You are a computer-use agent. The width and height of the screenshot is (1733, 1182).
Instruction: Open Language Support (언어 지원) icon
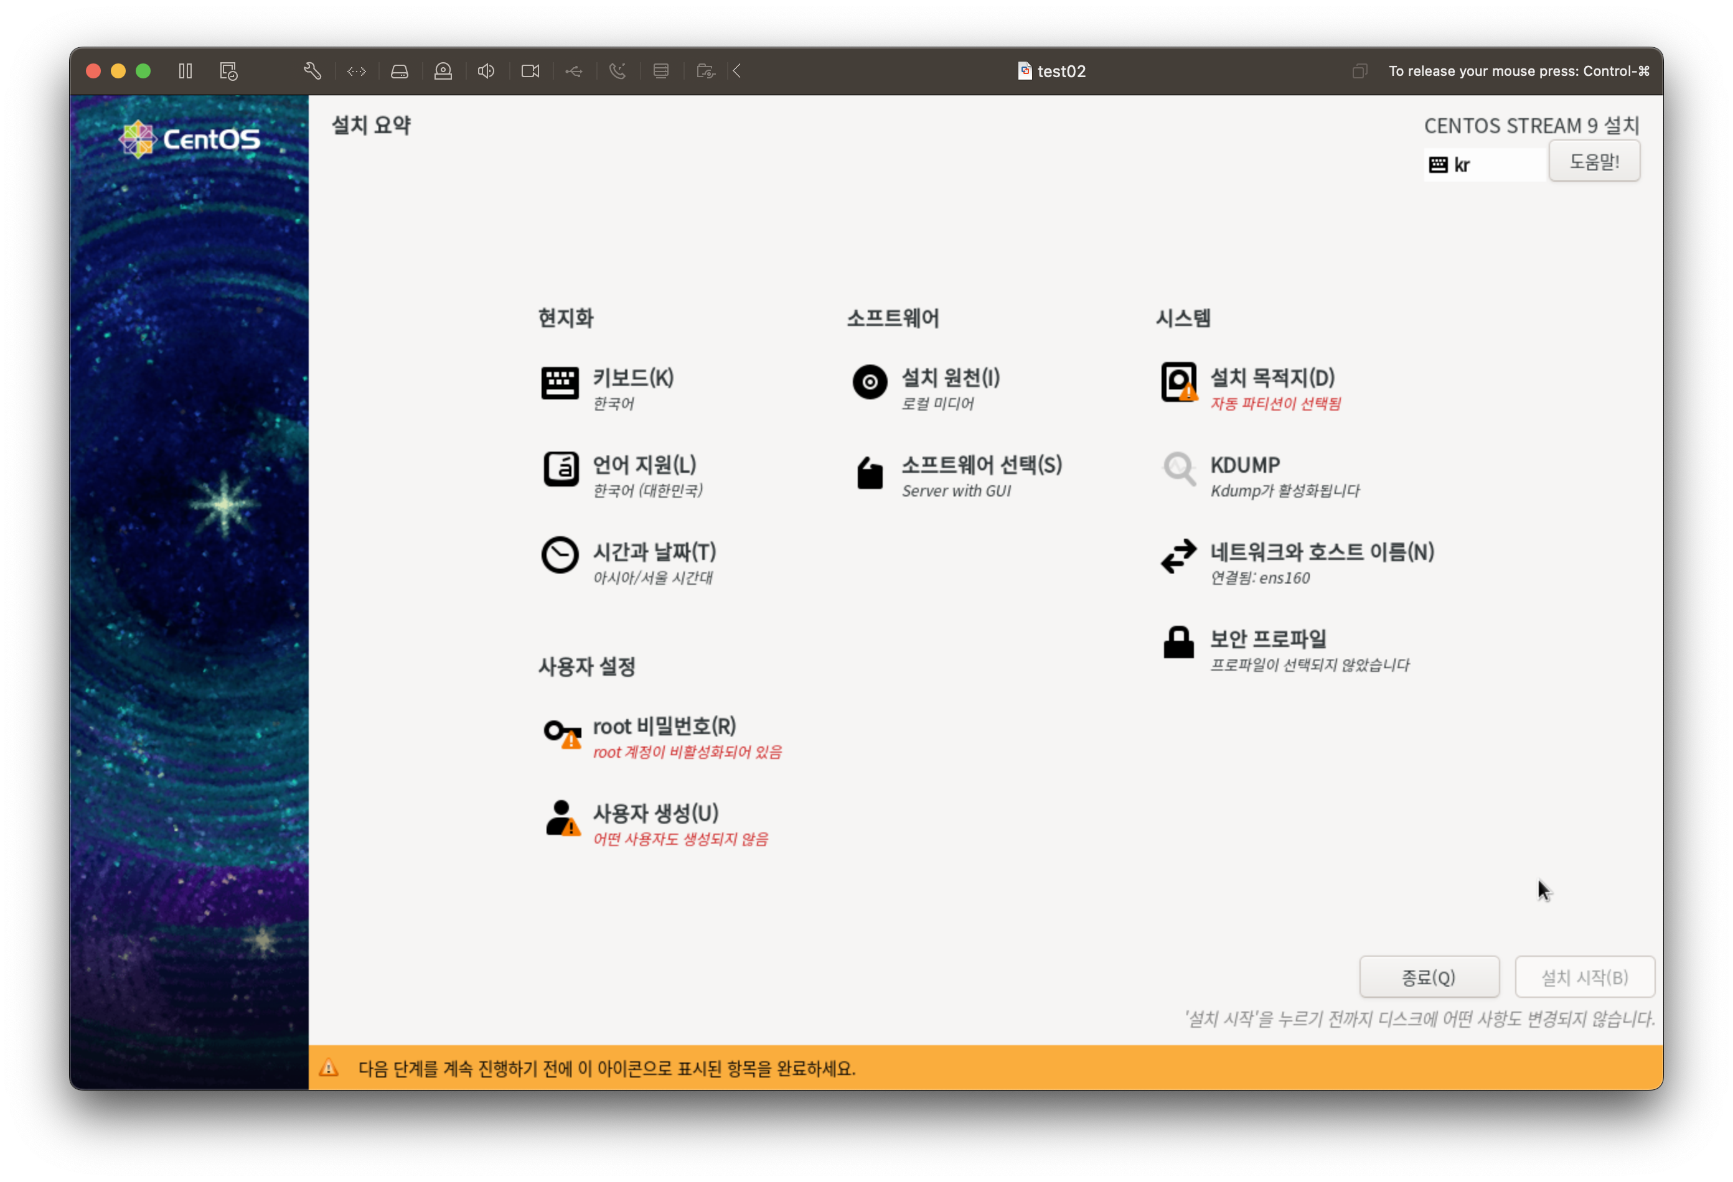click(560, 470)
